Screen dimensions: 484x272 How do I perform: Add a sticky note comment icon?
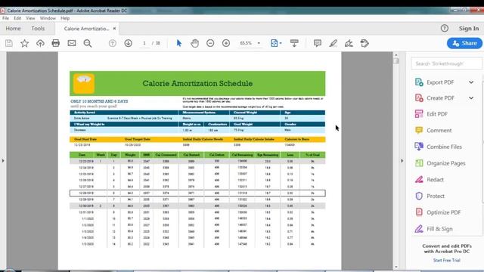[318, 43]
